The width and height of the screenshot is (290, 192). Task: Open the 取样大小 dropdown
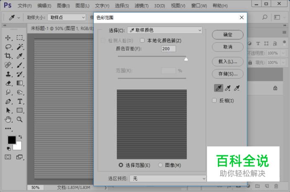67,18
